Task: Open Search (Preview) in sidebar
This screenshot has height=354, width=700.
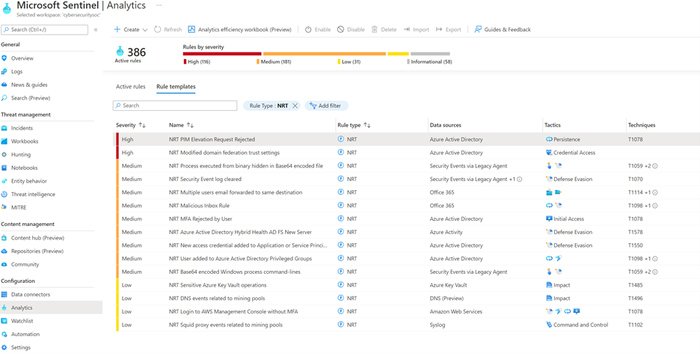Action: point(31,98)
